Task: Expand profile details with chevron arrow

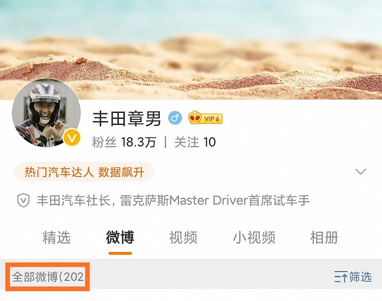Action: point(361,171)
